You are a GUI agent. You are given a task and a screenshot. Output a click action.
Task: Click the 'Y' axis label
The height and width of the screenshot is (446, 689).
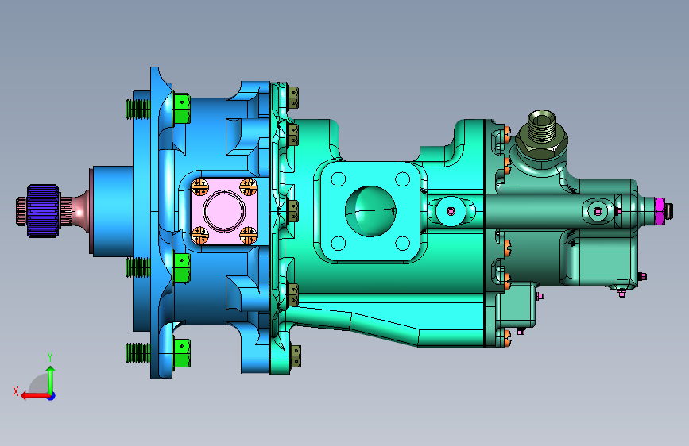tap(50, 357)
